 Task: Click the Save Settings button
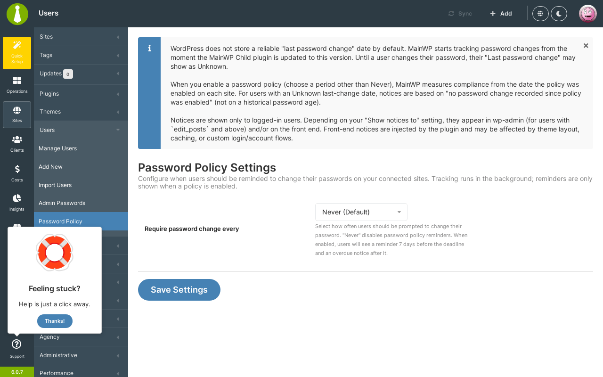179,290
